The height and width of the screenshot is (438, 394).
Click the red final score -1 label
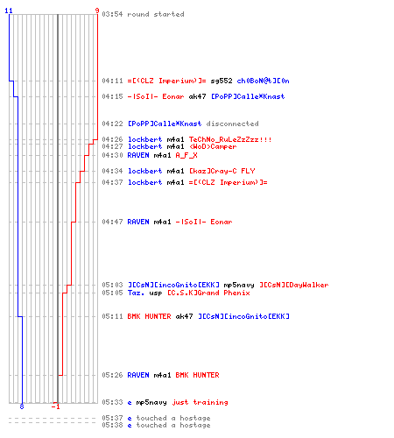click(55, 406)
